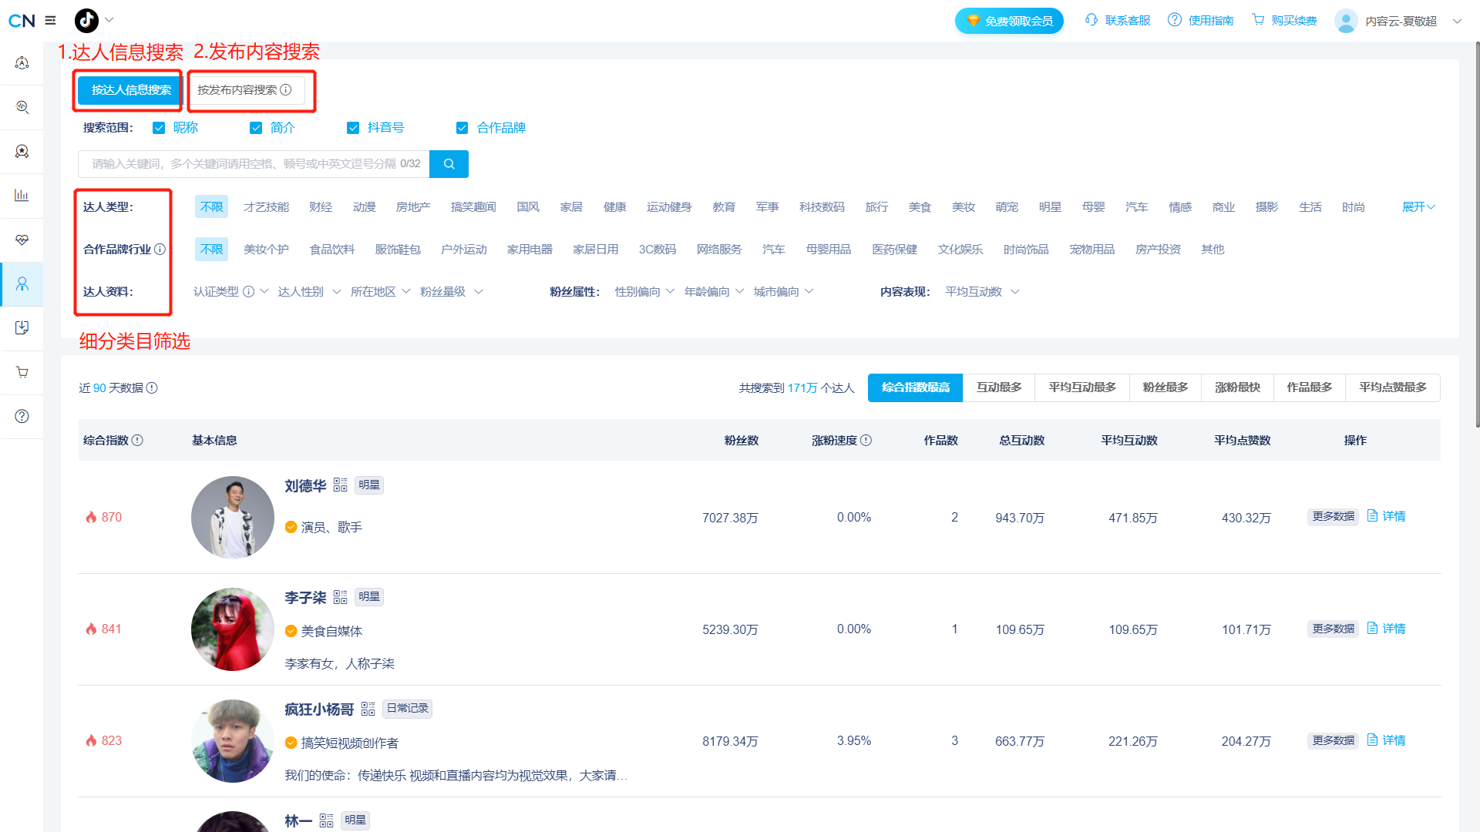Click info icon beside 综合指数 header
The height and width of the screenshot is (832, 1480).
pyautogui.click(x=137, y=441)
